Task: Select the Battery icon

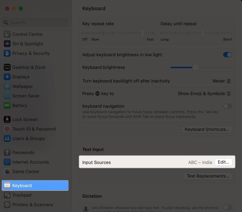Action: point(7,106)
